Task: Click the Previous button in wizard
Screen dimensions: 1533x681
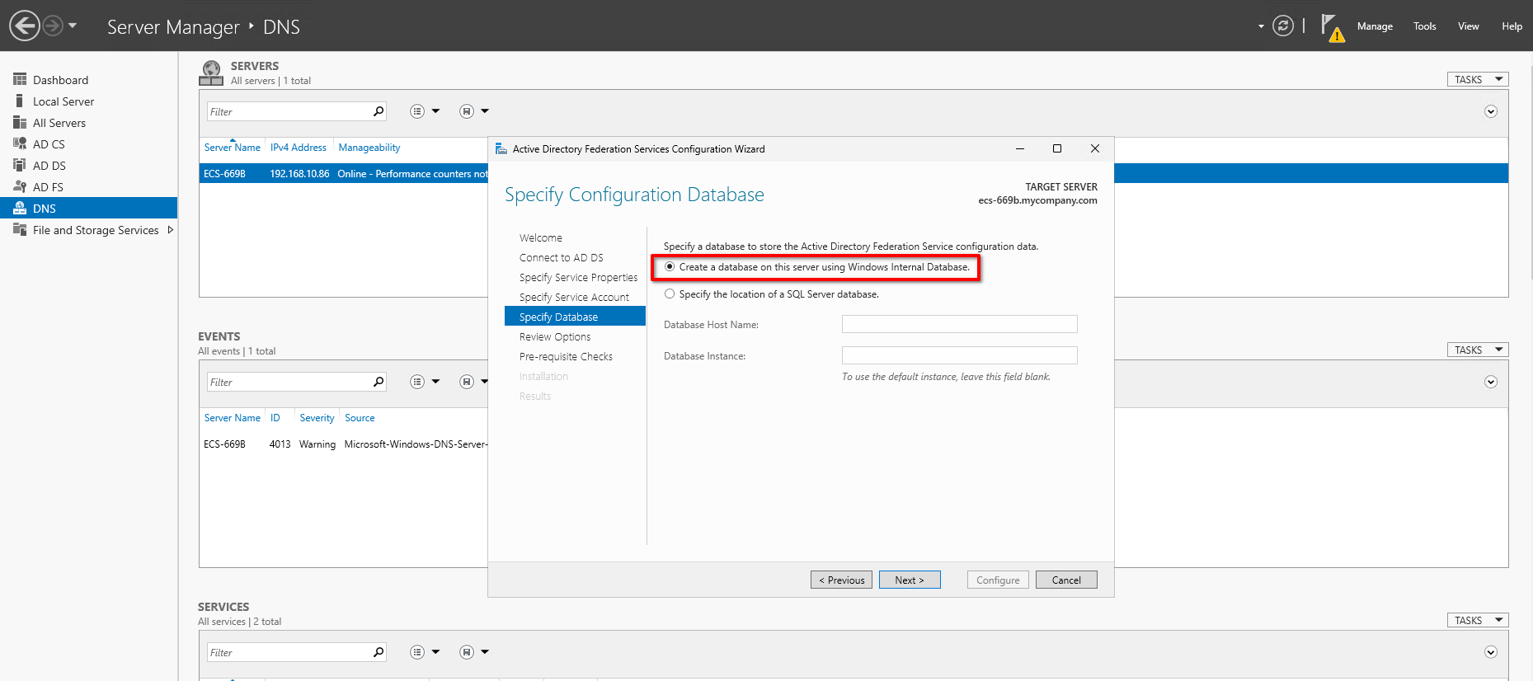Action: 841,580
